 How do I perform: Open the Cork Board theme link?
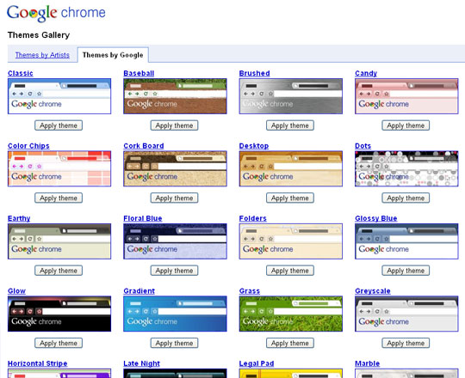tap(144, 146)
